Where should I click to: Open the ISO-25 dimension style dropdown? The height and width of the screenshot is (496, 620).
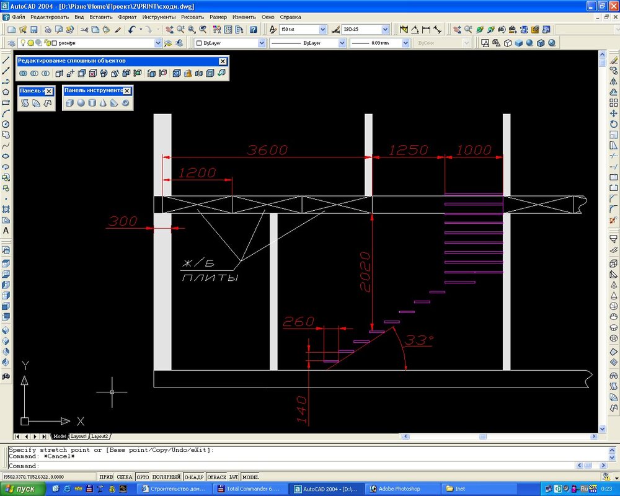pos(385,30)
